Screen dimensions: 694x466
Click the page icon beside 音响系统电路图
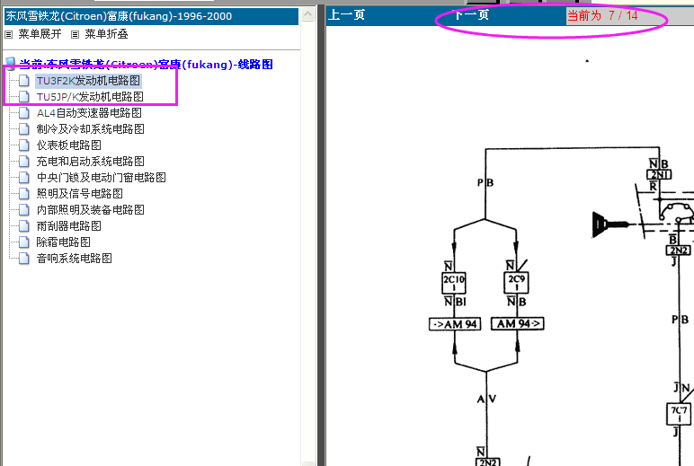click(x=24, y=259)
